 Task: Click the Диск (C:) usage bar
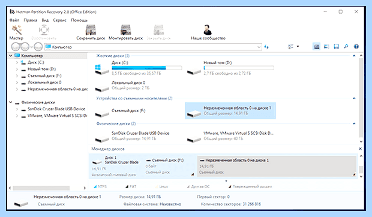pyautogui.click(x=147, y=68)
